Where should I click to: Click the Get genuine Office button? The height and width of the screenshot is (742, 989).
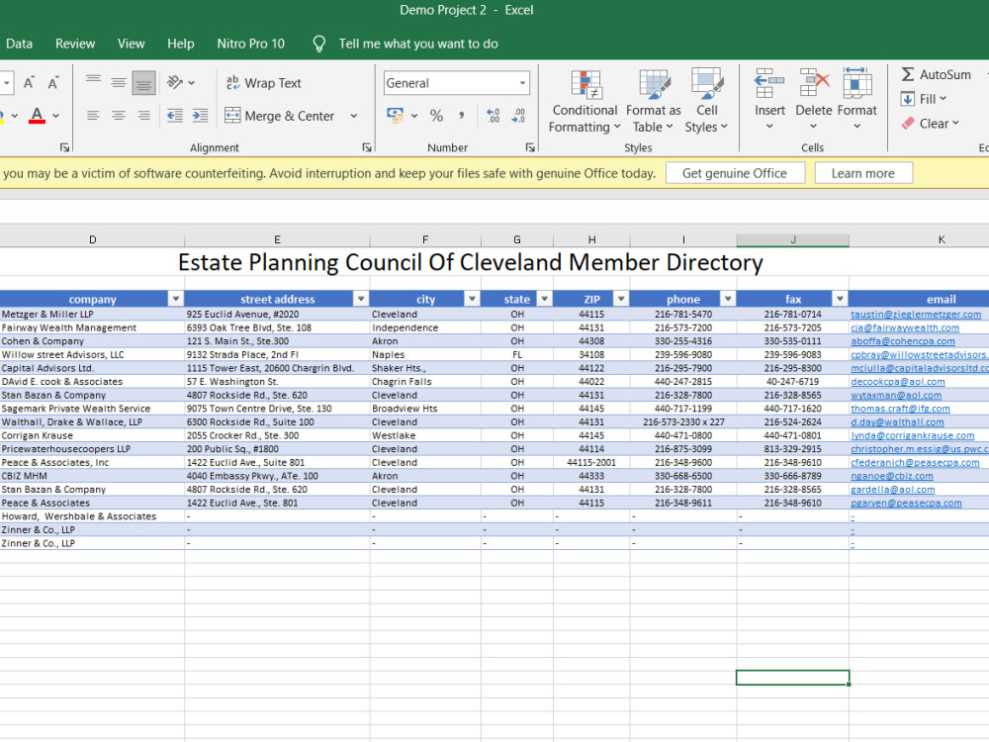point(735,173)
